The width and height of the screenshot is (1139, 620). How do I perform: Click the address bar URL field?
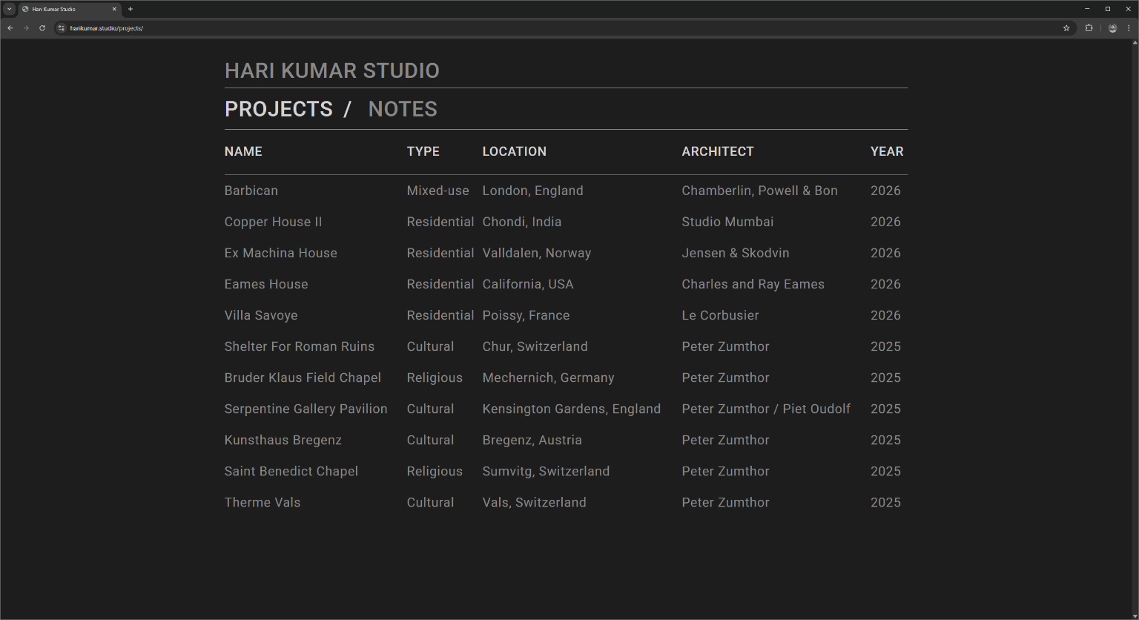(519, 28)
